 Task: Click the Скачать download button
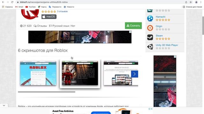coord(133,26)
